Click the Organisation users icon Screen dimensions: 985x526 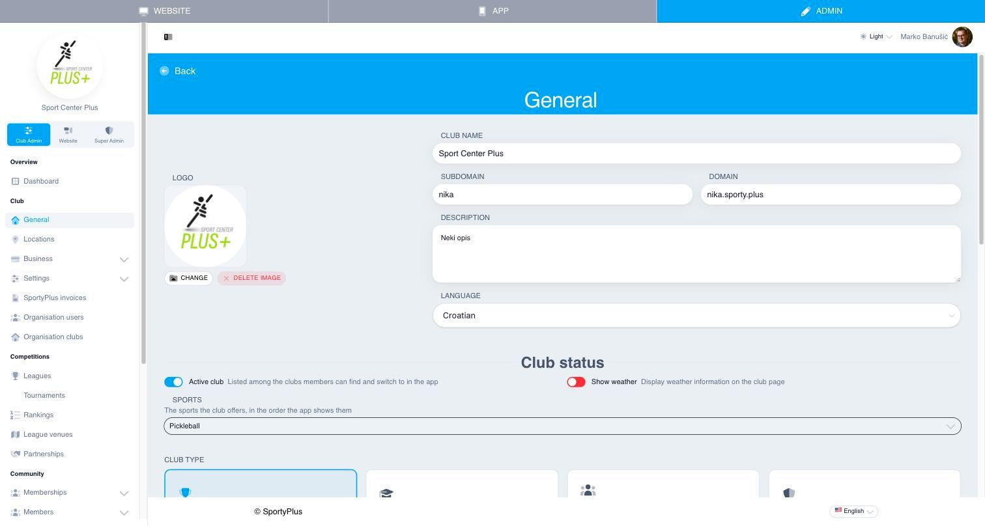16,318
